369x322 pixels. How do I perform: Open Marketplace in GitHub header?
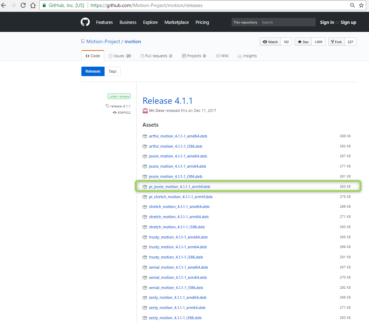(x=176, y=22)
